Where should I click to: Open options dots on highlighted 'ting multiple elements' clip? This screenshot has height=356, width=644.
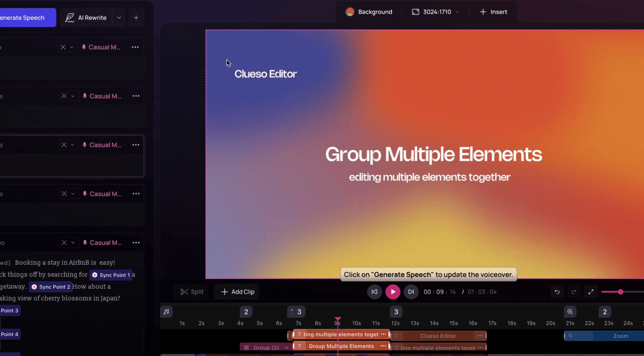(x=383, y=334)
